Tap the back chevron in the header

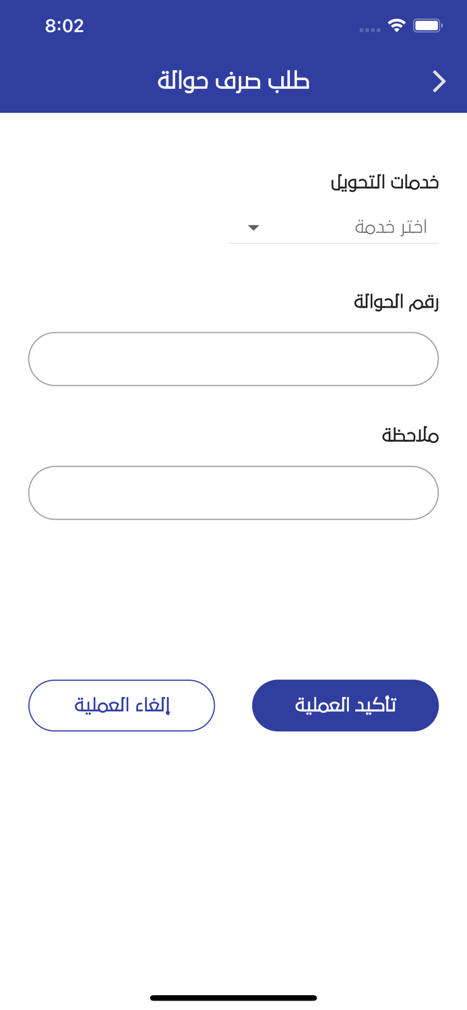click(439, 81)
